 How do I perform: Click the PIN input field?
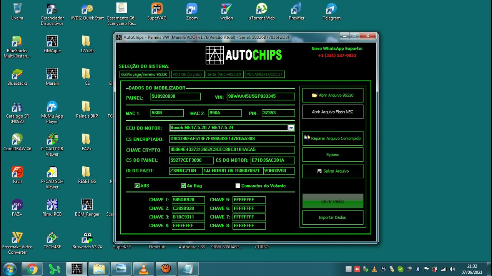278,113
